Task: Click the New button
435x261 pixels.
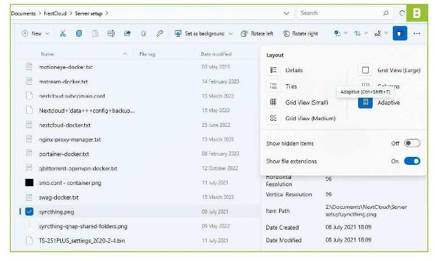Action: pos(31,34)
